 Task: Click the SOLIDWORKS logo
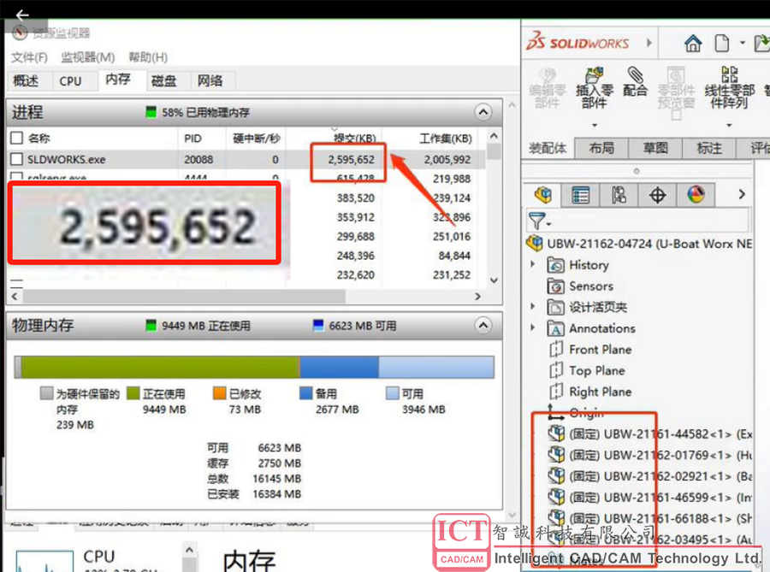(x=577, y=42)
